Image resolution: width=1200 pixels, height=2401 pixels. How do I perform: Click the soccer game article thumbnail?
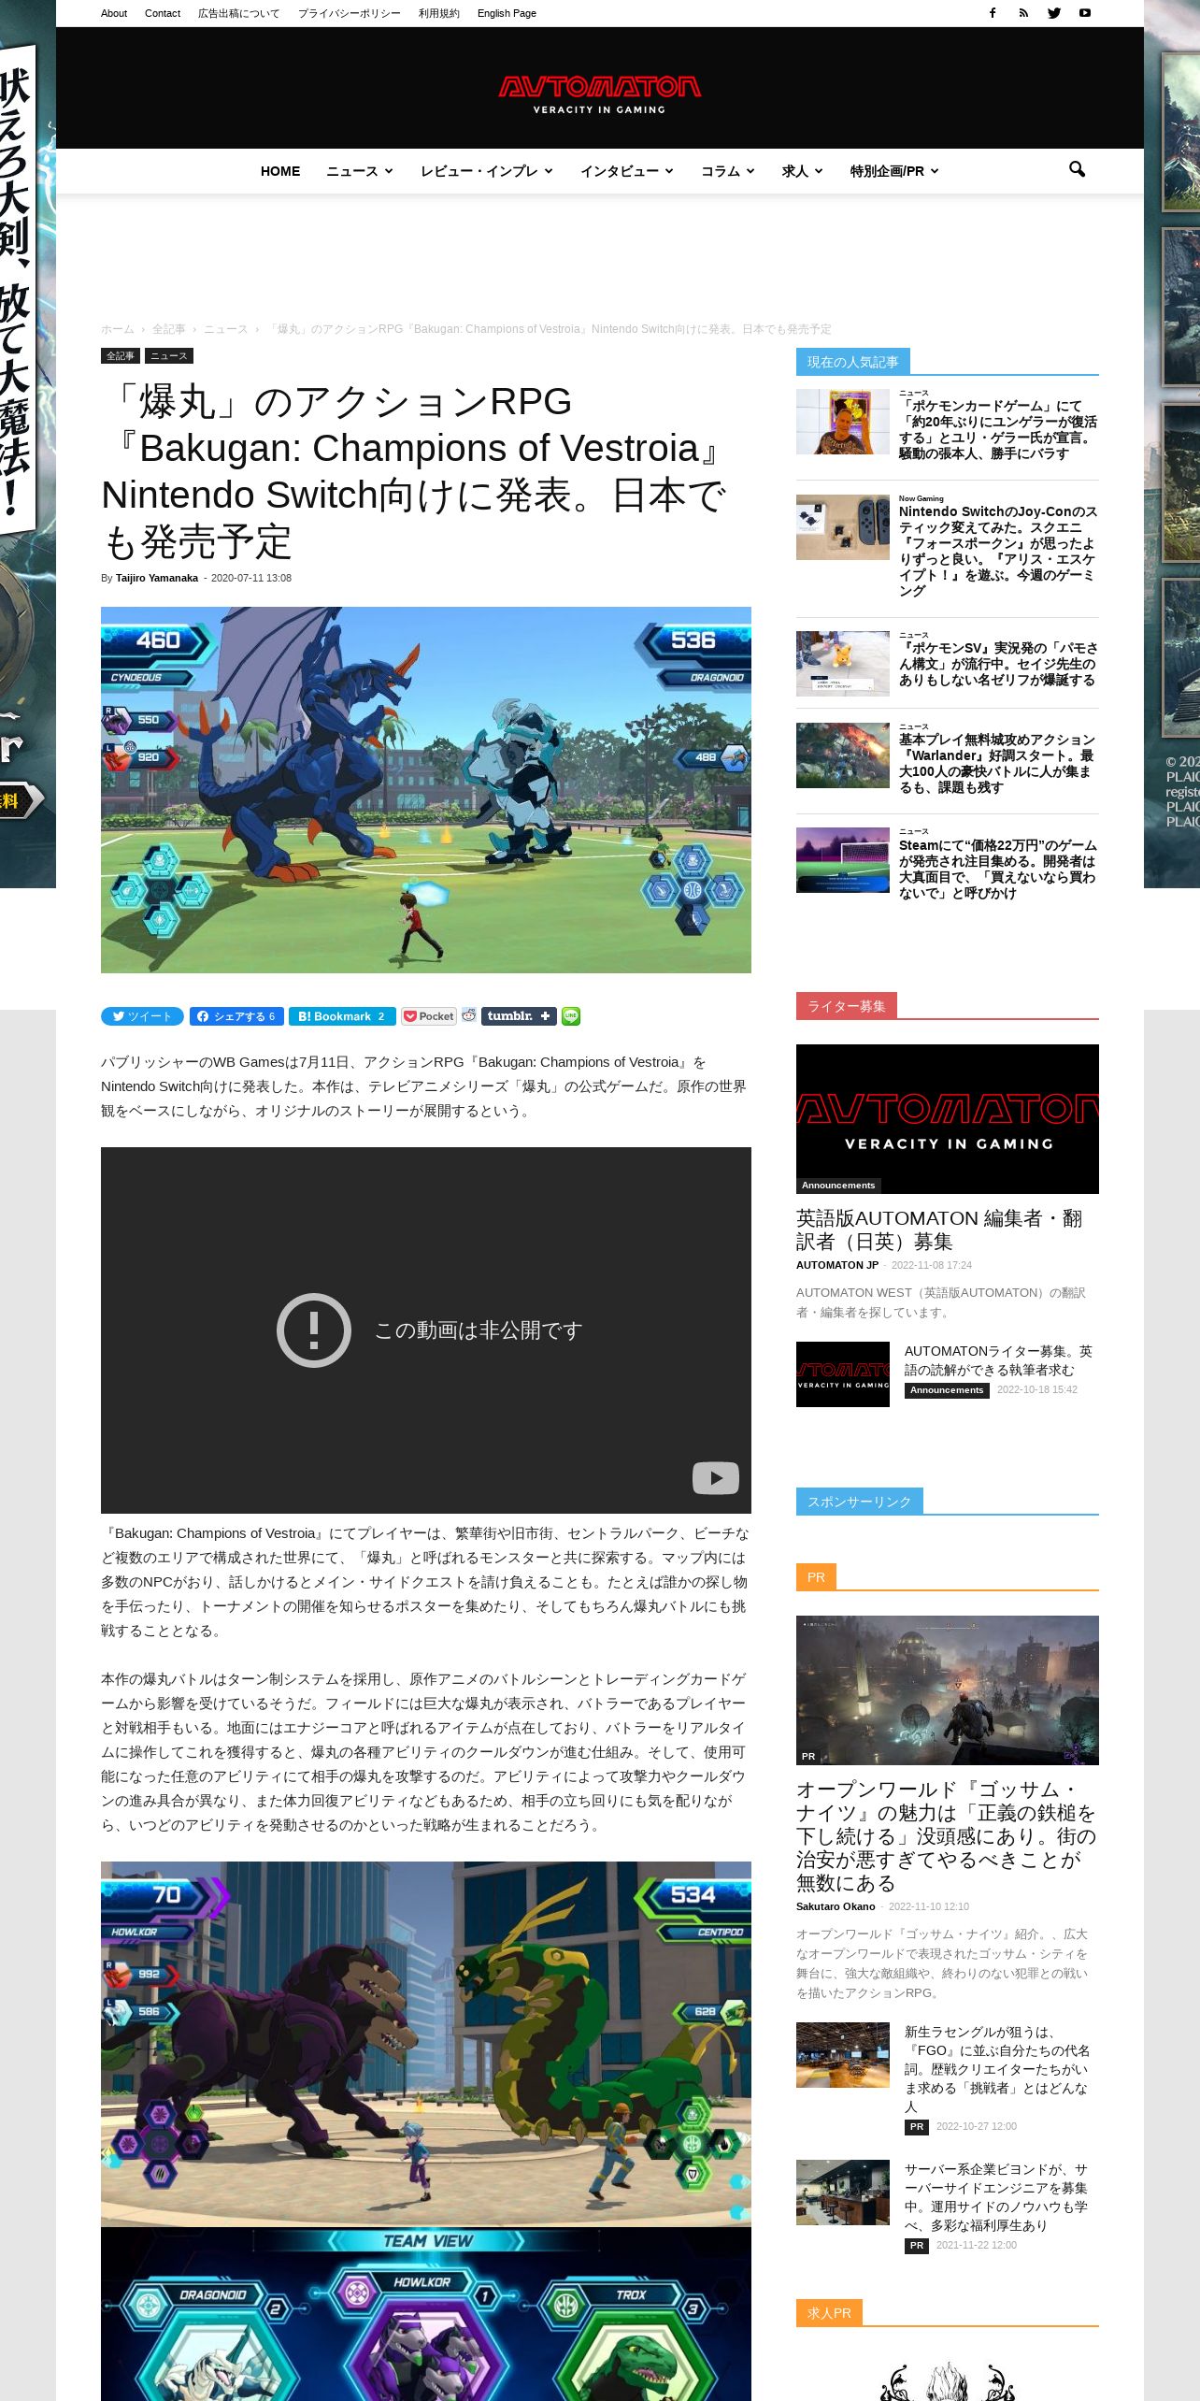pos(843,860)
